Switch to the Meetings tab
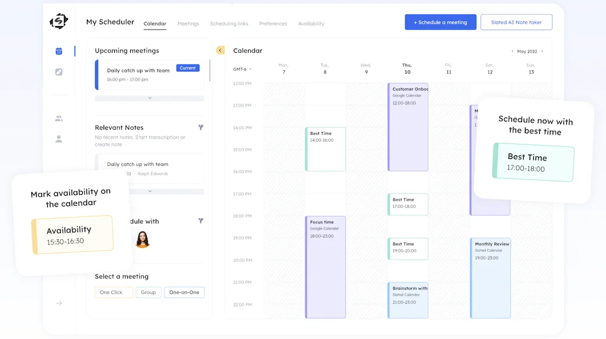This screenshot has width=606, height=339. coord(188,24)
